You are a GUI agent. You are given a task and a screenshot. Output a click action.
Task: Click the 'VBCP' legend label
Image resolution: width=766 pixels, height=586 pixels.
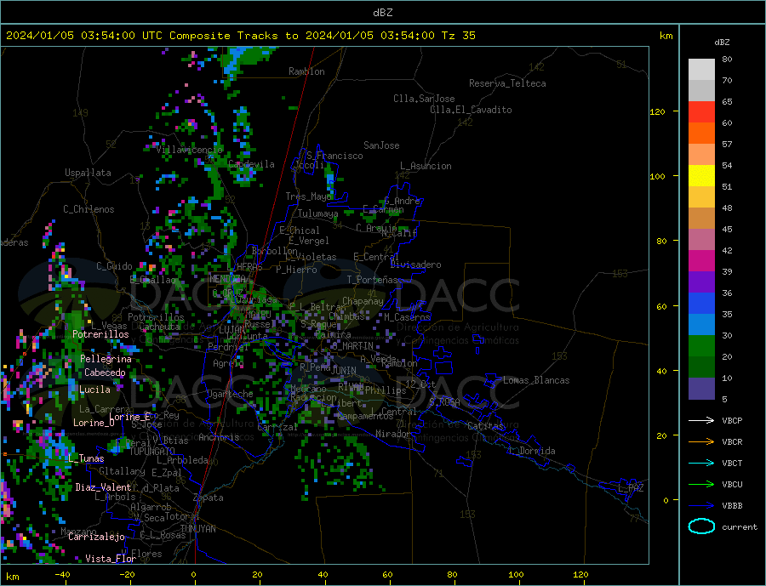point(732,420)
